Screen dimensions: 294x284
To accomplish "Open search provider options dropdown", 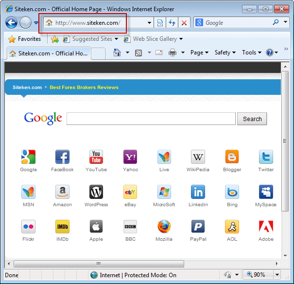I will 285,22.
